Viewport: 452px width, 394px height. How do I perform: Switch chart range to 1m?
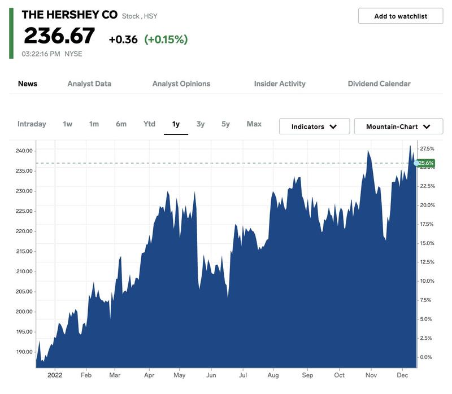(94, 124)
